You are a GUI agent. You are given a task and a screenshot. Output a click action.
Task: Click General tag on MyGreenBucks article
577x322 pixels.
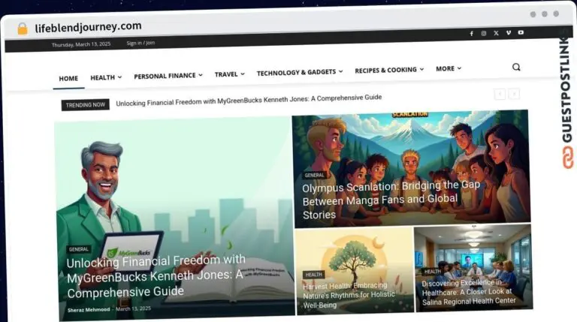pos(79,249)
